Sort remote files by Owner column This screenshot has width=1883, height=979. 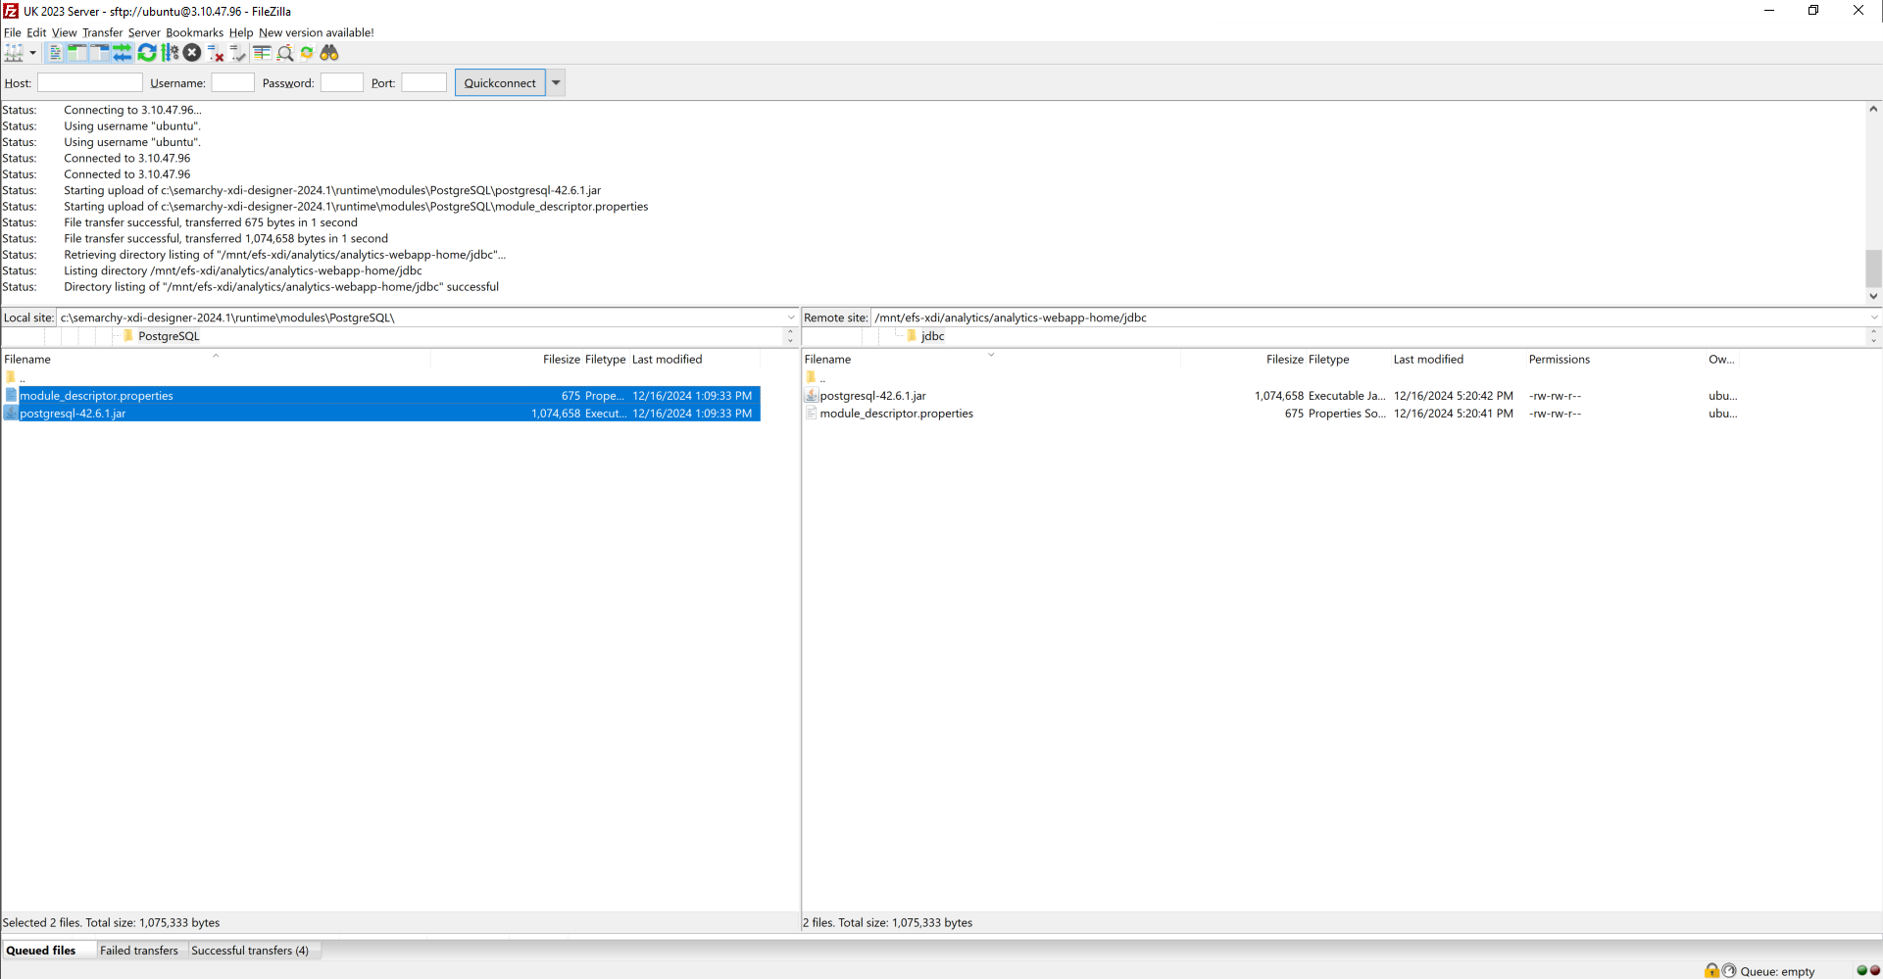click(1722, 360)
